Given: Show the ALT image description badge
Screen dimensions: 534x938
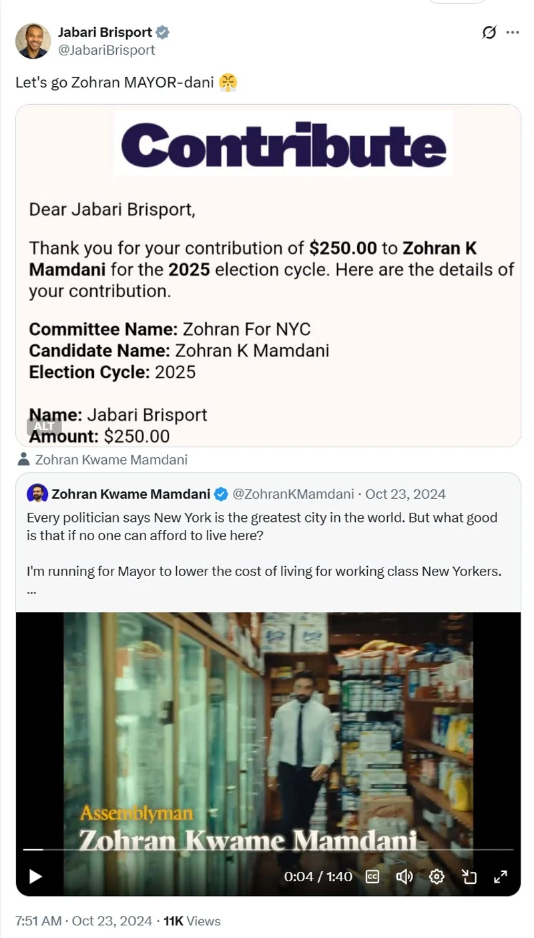Looking at the screenshot, I should pyautogui.click(x=44, y=427).
